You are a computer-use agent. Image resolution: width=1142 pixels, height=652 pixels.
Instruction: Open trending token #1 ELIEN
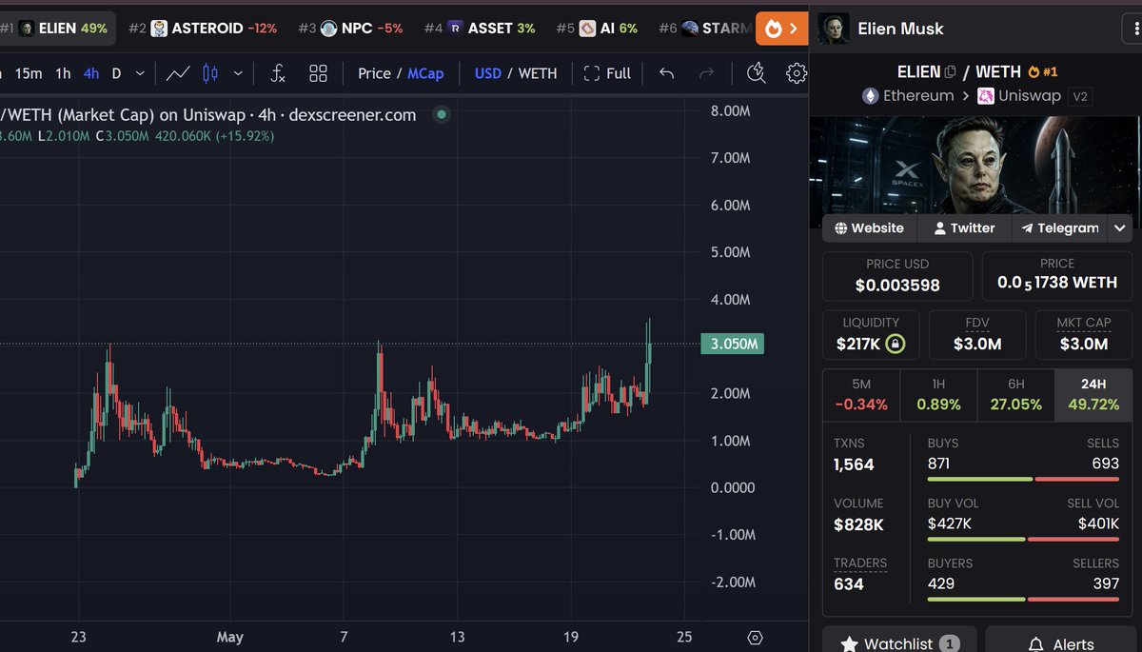click(x=57, y=29)
